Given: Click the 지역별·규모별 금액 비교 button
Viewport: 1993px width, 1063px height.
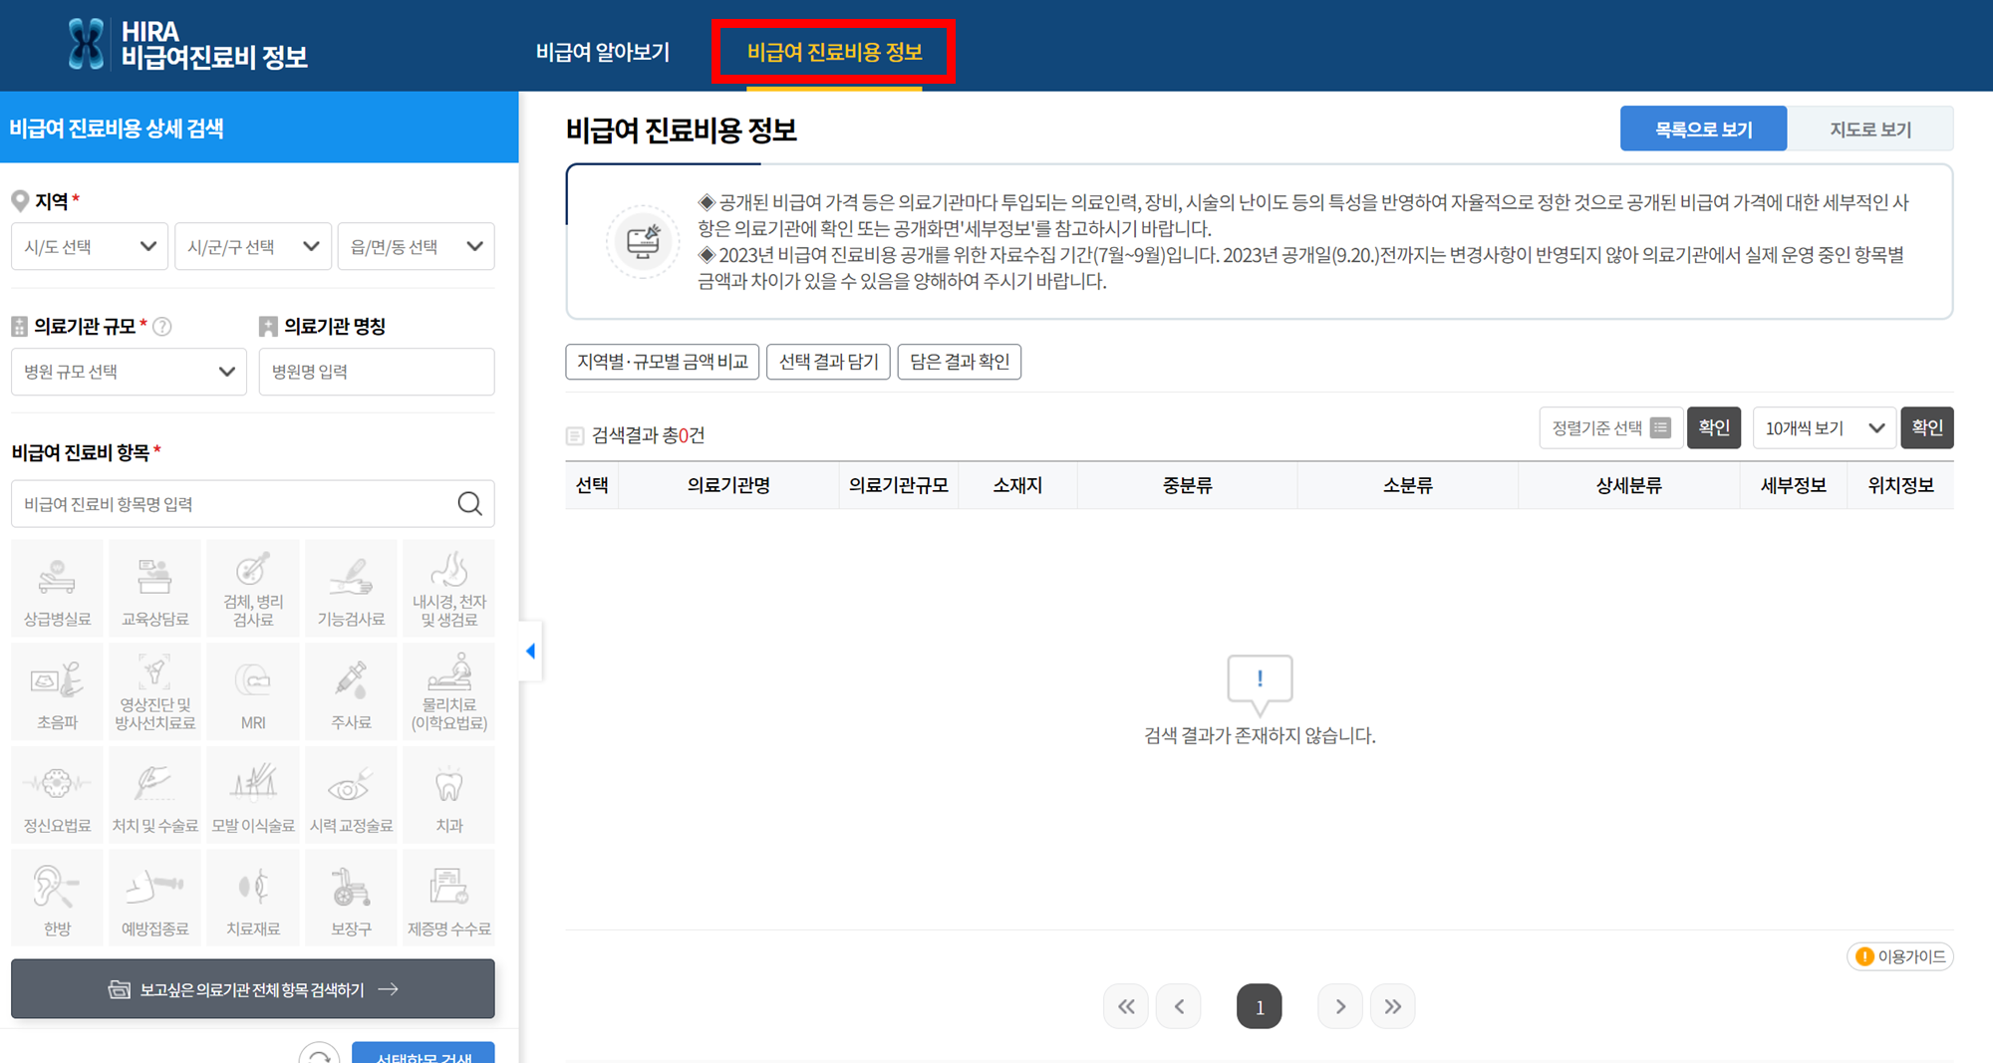Looking at the screenshot, I should pos(662,361).
